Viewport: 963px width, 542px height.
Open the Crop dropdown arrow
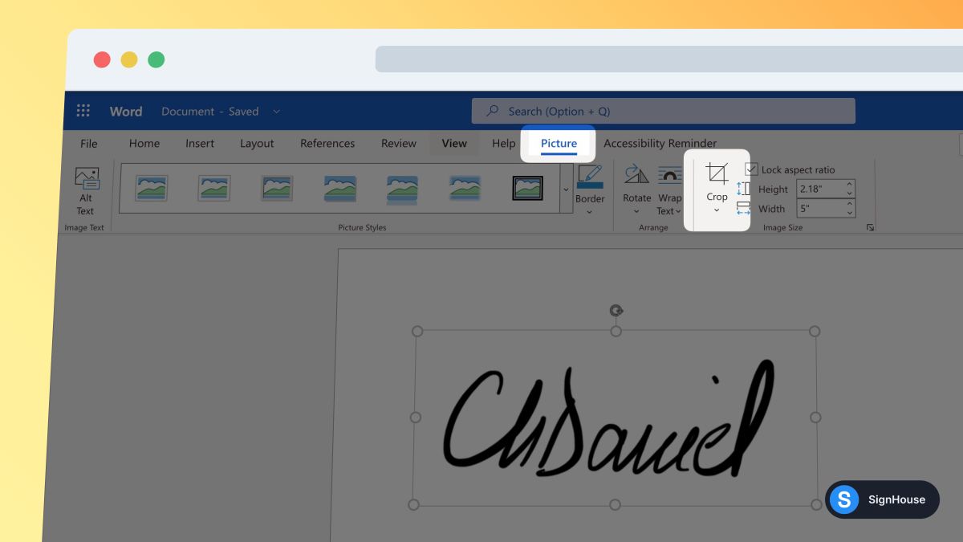pyautogui.click(x=717, y=210)
